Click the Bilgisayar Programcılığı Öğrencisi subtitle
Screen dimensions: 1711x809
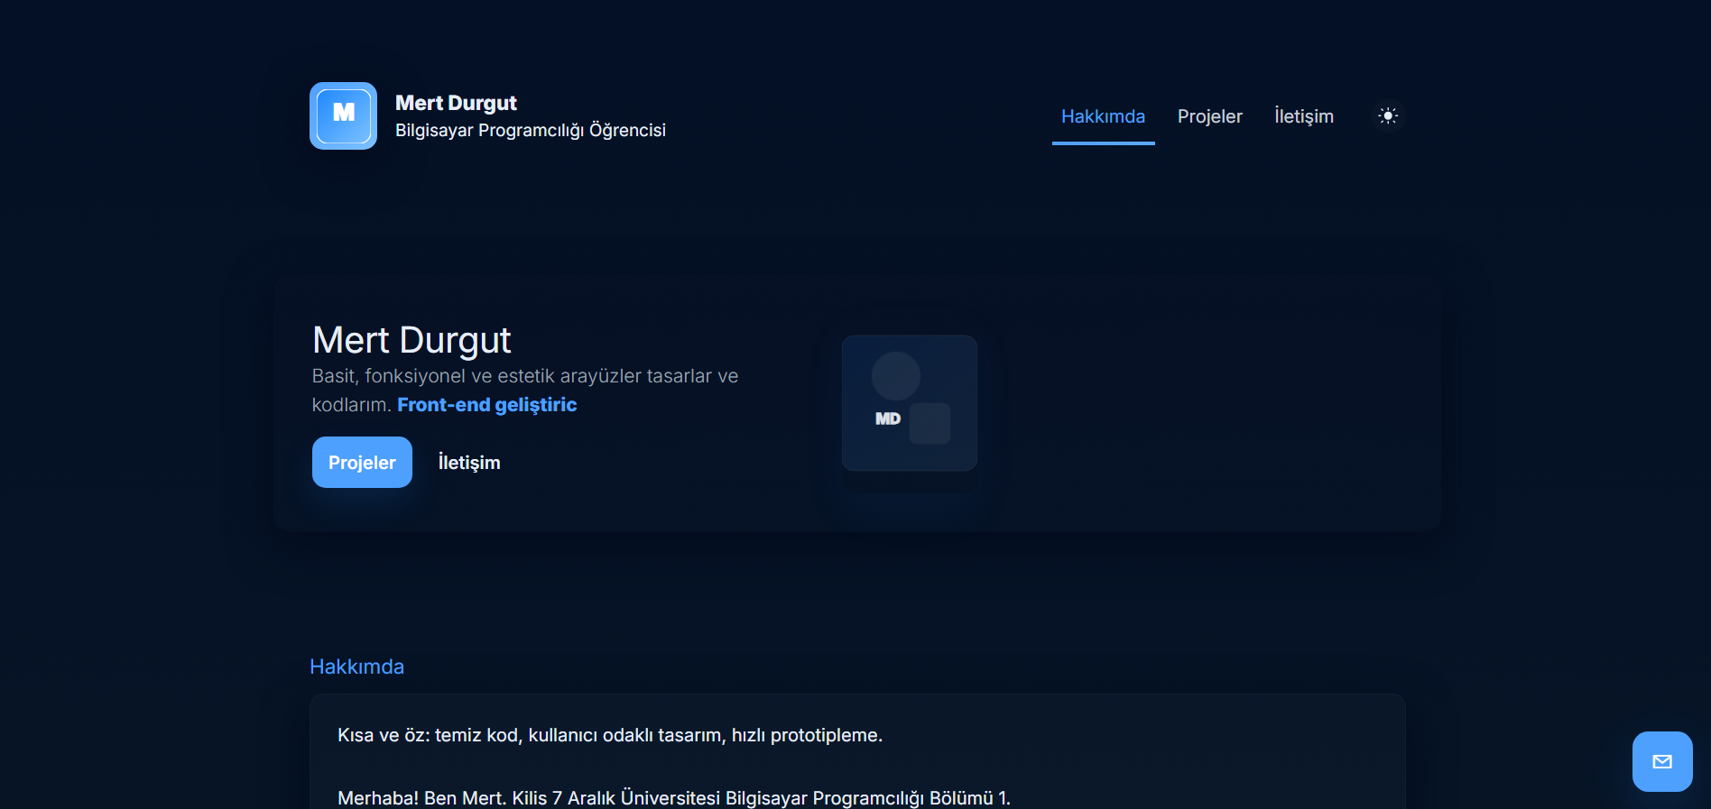(x=530, y=131)
